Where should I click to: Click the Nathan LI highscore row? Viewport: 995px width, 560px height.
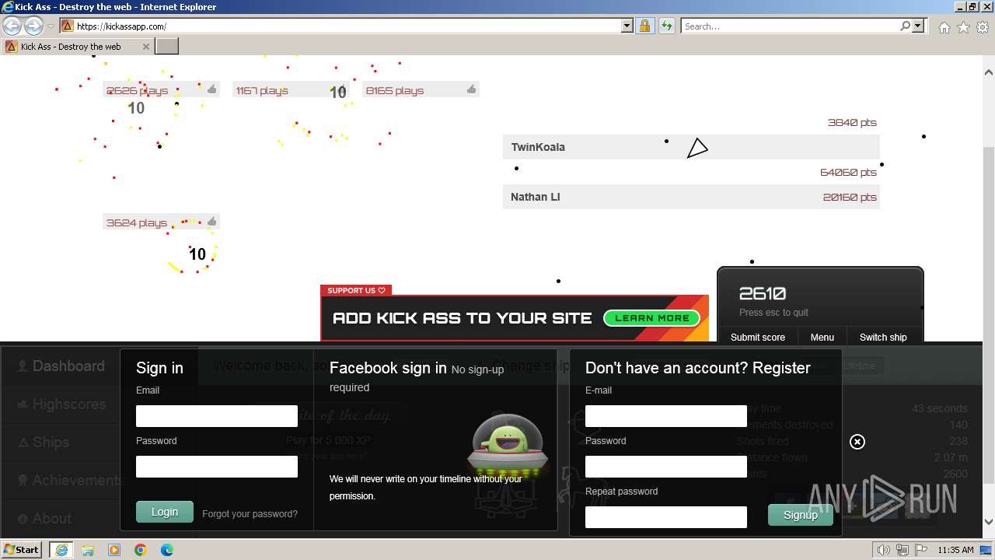pyautogui.click(x=691, y=197)
